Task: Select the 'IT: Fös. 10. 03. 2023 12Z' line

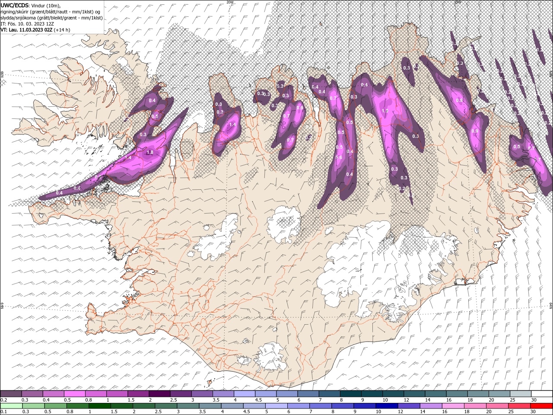Action: tap(27, 24)
